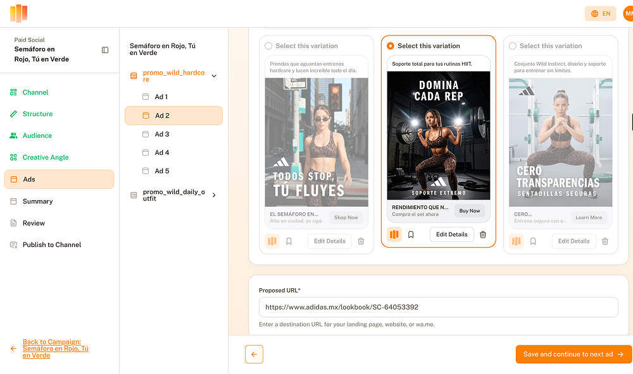This screenshot has height=374, width=633.
Task: Click the back arrow button
Action: (254, 354)
